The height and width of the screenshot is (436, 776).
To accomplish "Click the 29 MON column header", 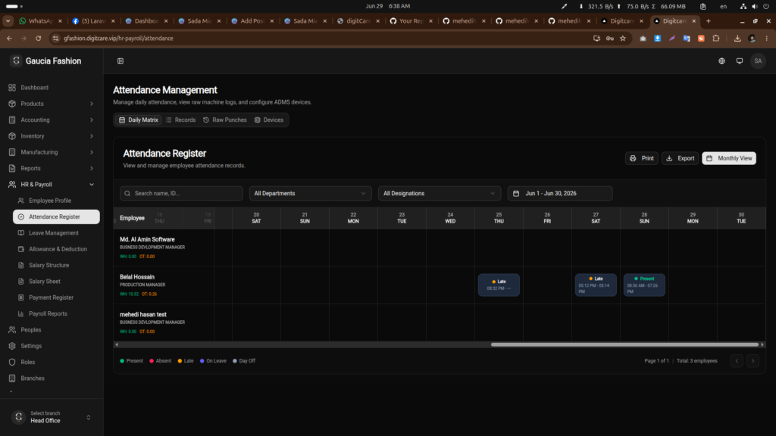I will point(693,218).
